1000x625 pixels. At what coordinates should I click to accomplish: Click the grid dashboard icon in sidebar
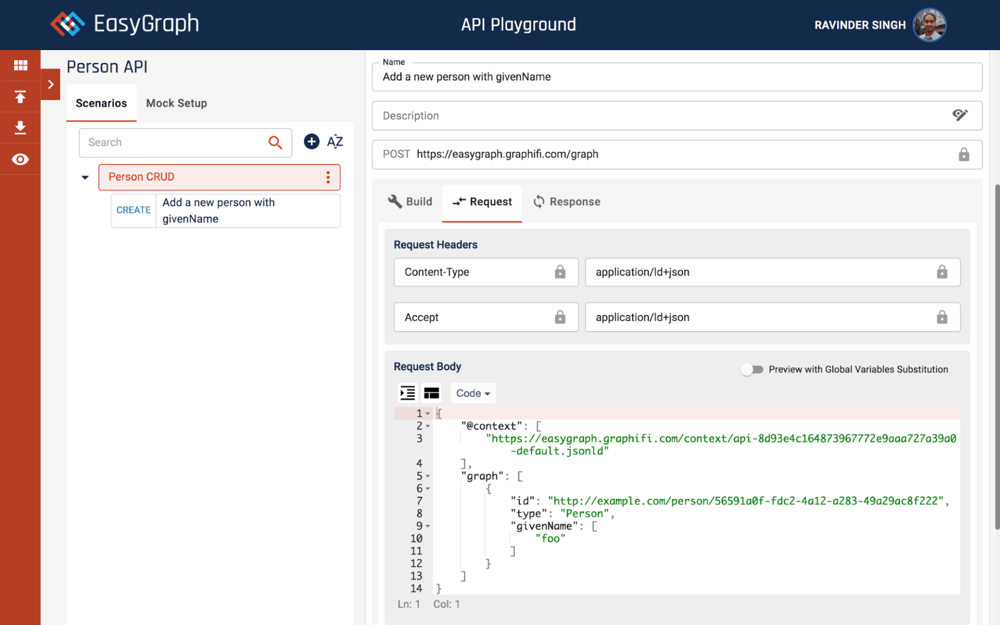pyautogui.click(x=20, y=65)
